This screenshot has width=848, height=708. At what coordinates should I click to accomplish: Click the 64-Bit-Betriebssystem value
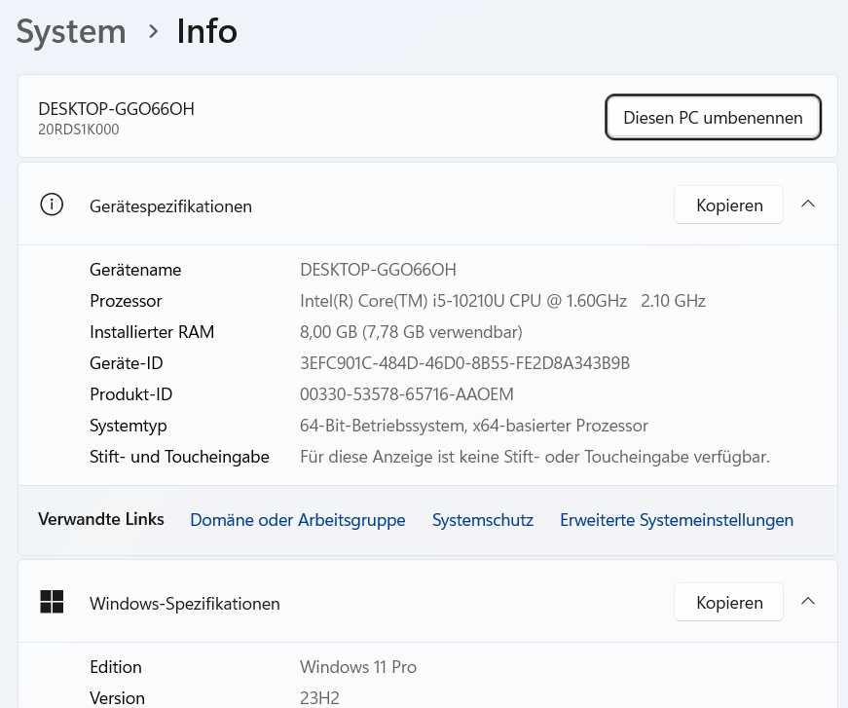coord(474,426)
